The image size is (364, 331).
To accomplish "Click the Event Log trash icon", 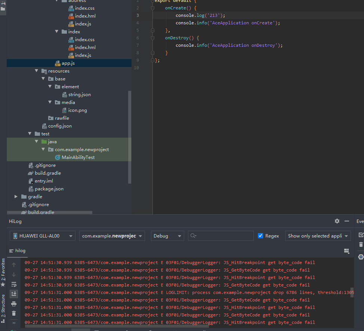I will [361, 244].
